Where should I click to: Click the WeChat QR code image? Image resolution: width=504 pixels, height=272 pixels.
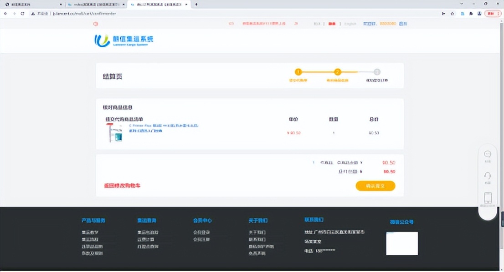[x=401, y=244]
